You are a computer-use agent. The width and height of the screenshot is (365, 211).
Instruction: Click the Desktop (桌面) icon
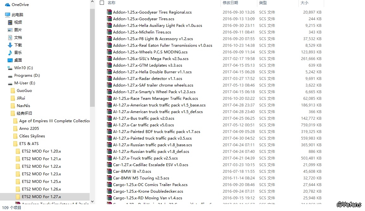pos(10,60)
